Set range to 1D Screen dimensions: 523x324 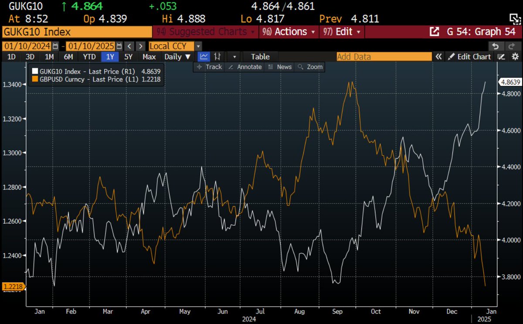point(12,57)
